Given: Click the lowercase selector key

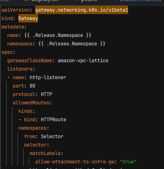Looking at the screenshot, I should 35,145.
